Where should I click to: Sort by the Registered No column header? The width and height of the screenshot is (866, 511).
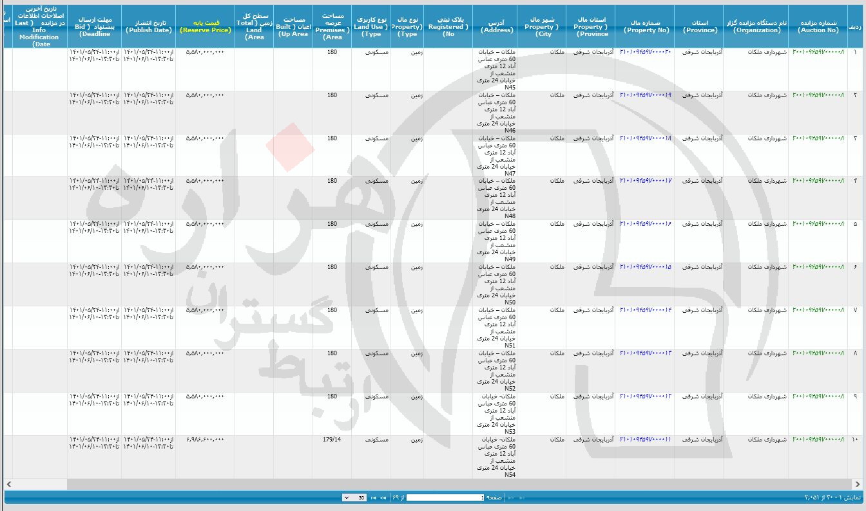pos(448,26)
